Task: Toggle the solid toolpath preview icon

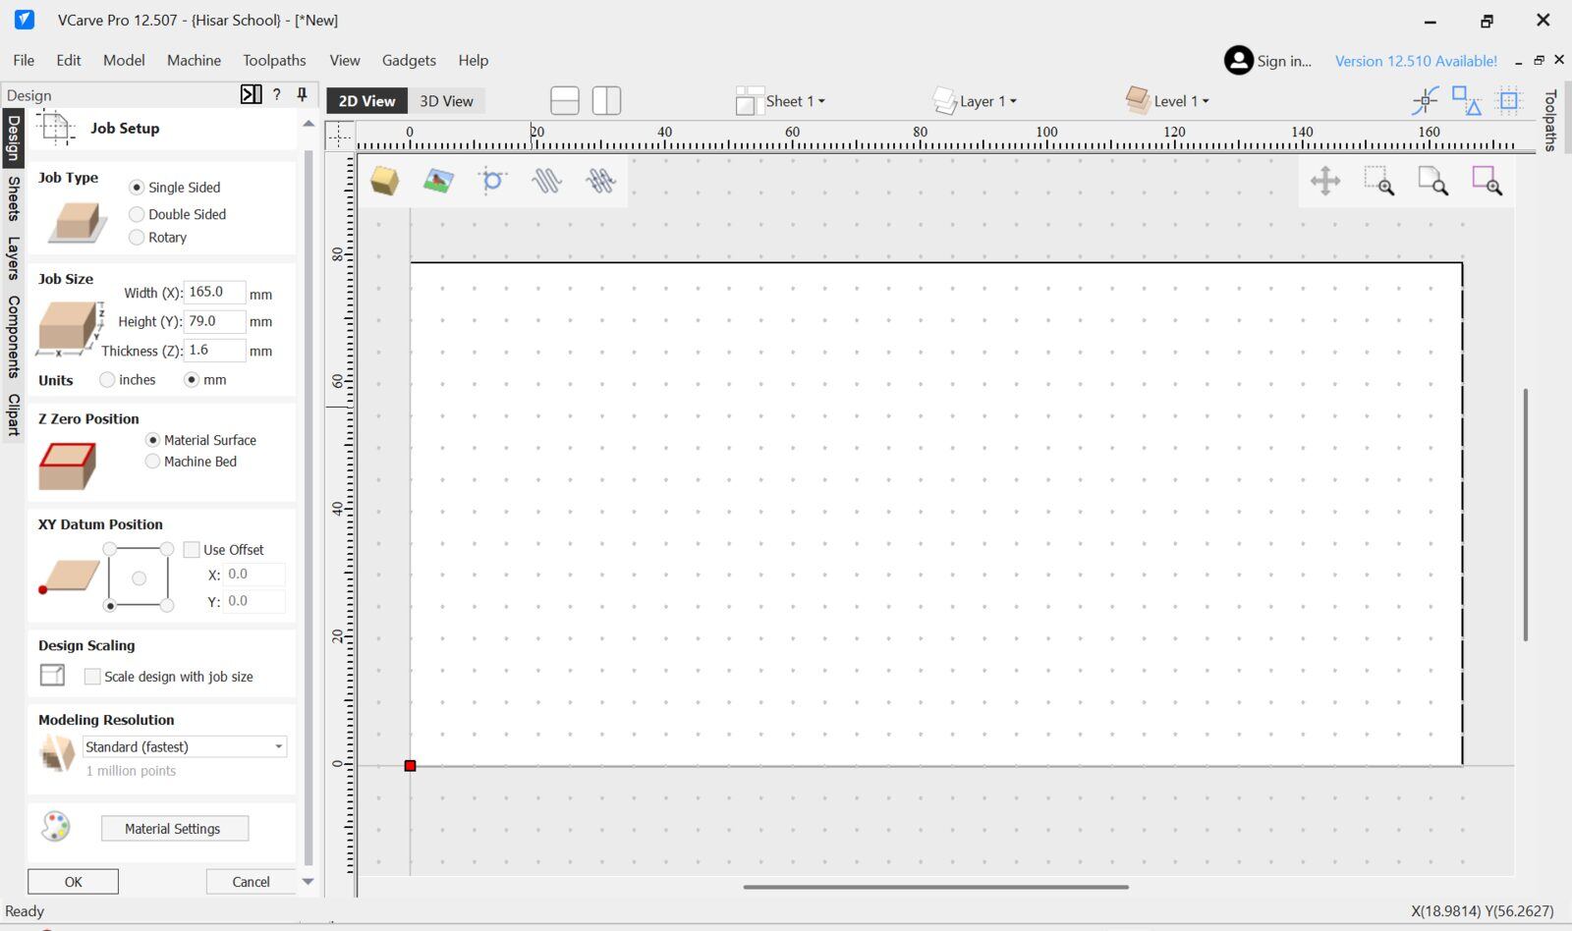Action: (600, 181)
